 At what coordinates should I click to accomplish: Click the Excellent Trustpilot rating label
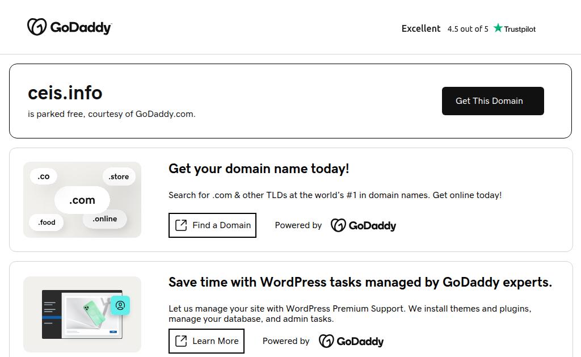pyautogui.click(x=421, y=28)
